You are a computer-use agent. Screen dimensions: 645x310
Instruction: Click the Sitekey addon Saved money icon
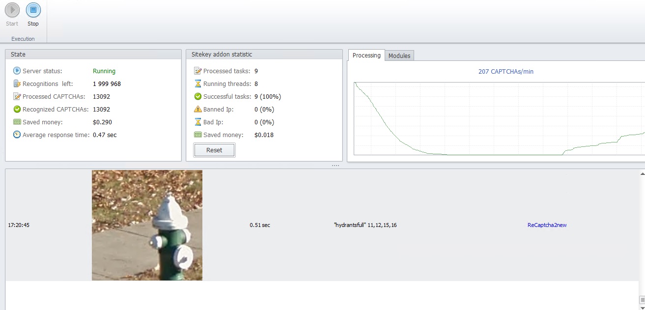click(x=197, y=135)
